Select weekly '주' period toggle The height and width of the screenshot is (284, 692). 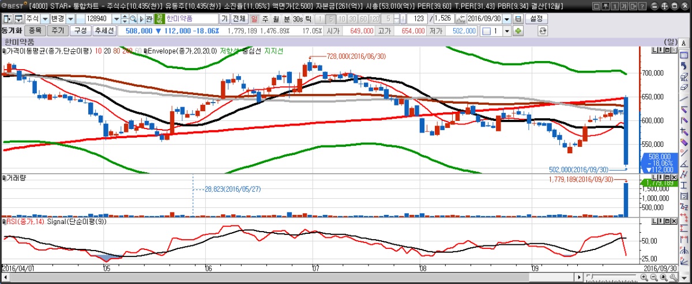(x=265, y=18)
